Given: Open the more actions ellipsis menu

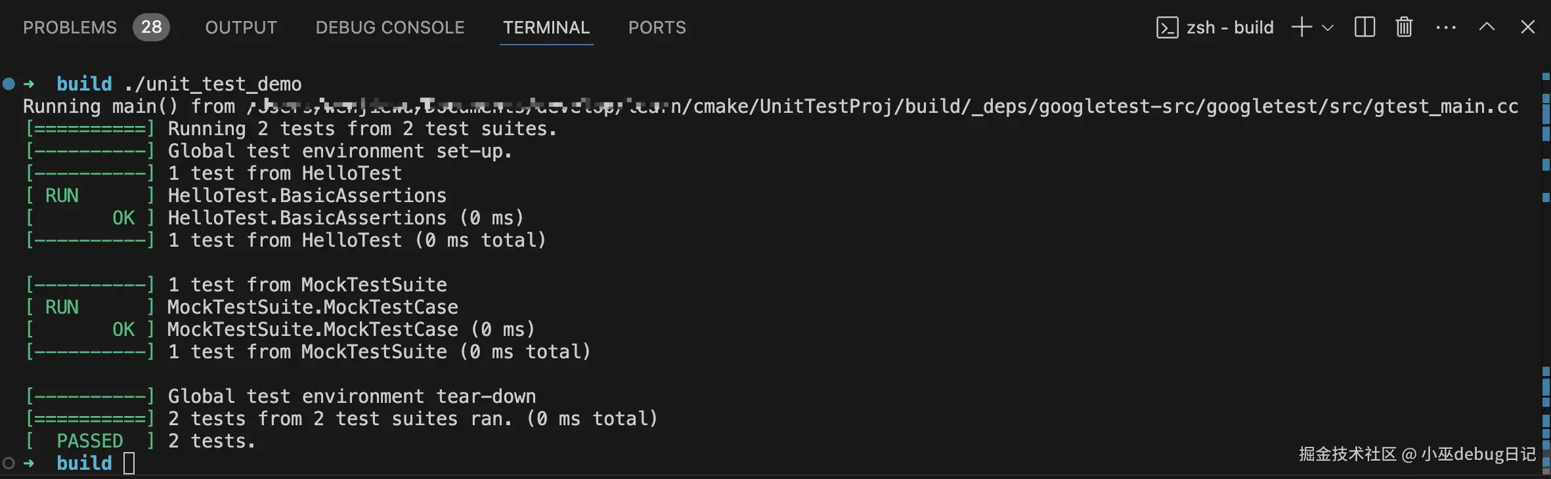Looking at the screenshot, I should tap(1446, 28).
